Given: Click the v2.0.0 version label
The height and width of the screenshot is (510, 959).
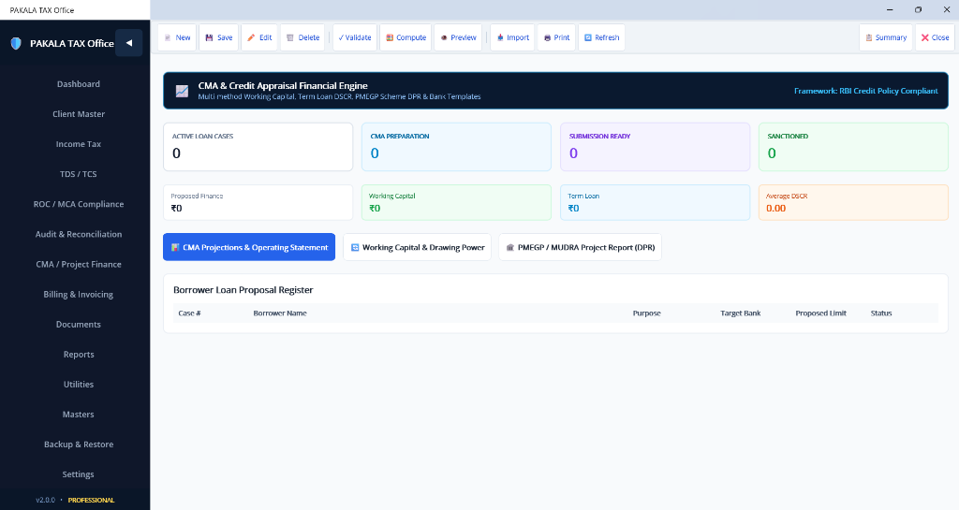Looking at the screenshot, I should [45, 500].
